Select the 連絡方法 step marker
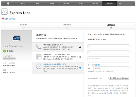The width and height of the screenshot is (137, 97). (111, 28)
